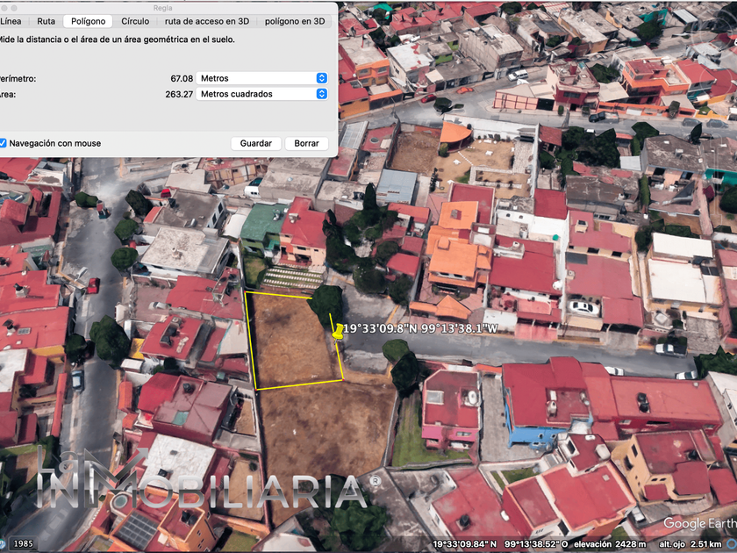This screenshot has width=737, height=553.
Task: Open the Metros perimeter unit dropdown
Action: click(x=261, y=78)
